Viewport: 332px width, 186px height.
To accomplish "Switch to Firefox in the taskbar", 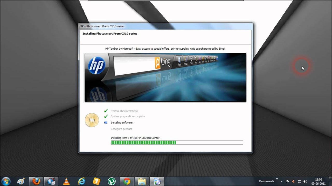I will coord(36,181).
